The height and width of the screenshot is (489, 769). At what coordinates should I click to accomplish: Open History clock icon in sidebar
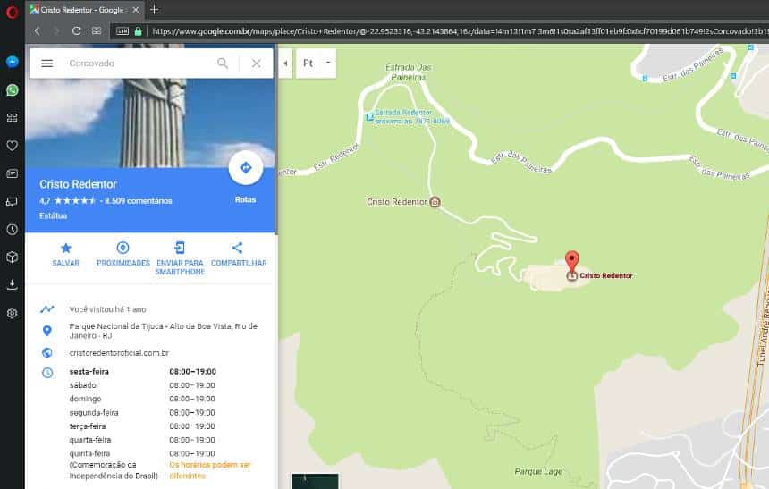(x=13, y=230)
